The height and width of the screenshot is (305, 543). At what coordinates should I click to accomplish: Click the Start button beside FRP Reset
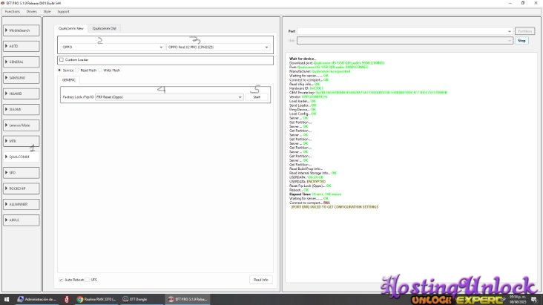tap(257, 97)
